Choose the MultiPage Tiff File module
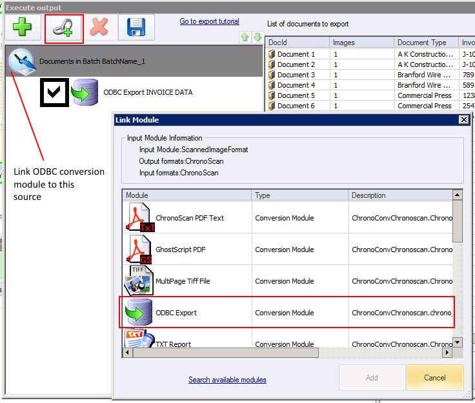 182,281
